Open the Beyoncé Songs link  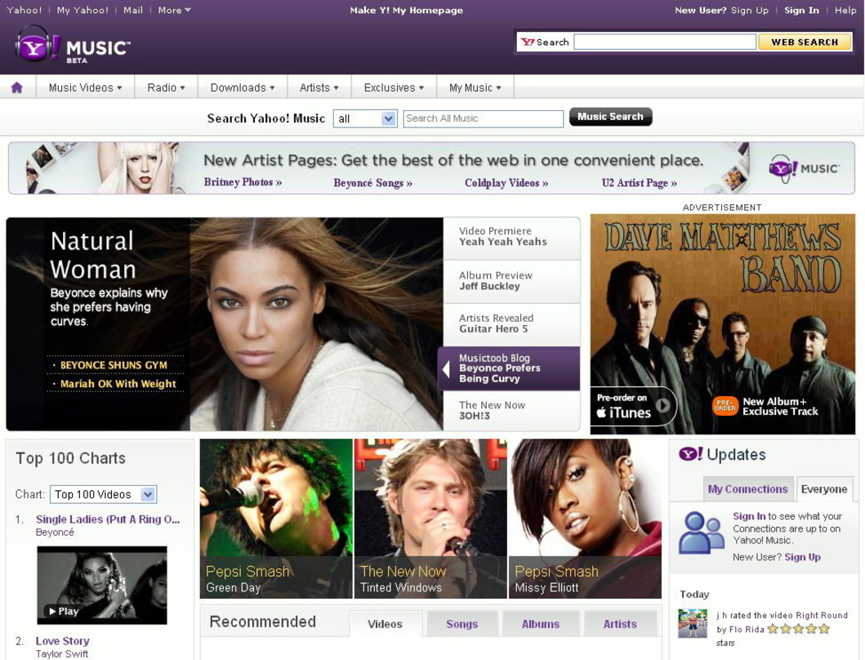pos(373,183)
